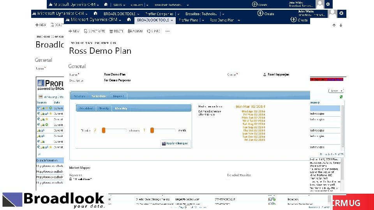374x210 pixels.
Task: Click the user avatar in the Profiler Companies window
Action: coord(332,14)
